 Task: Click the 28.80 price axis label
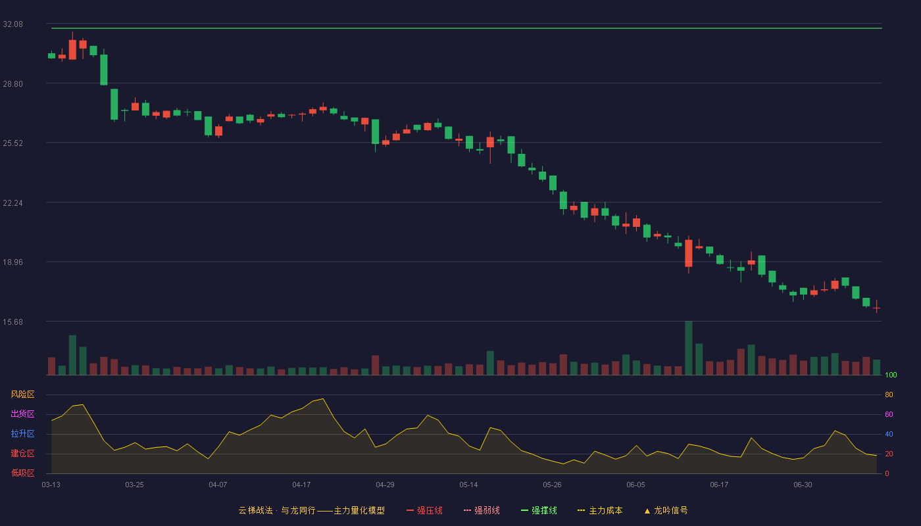[x=13, y=84]
